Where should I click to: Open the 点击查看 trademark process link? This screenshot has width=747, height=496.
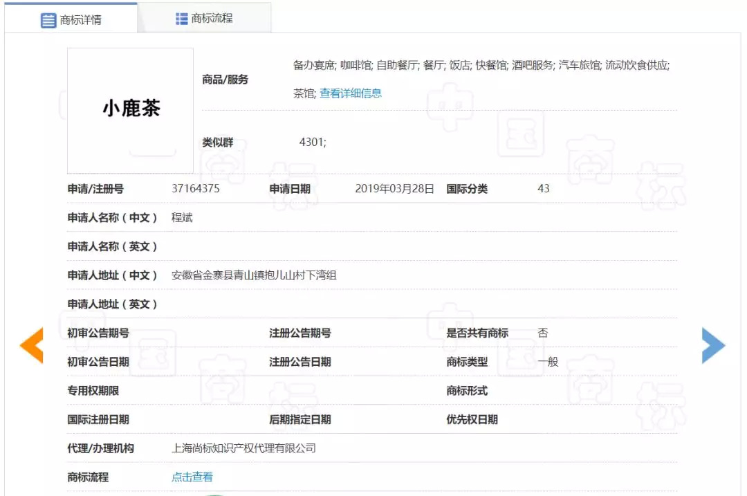pos(192,477)
